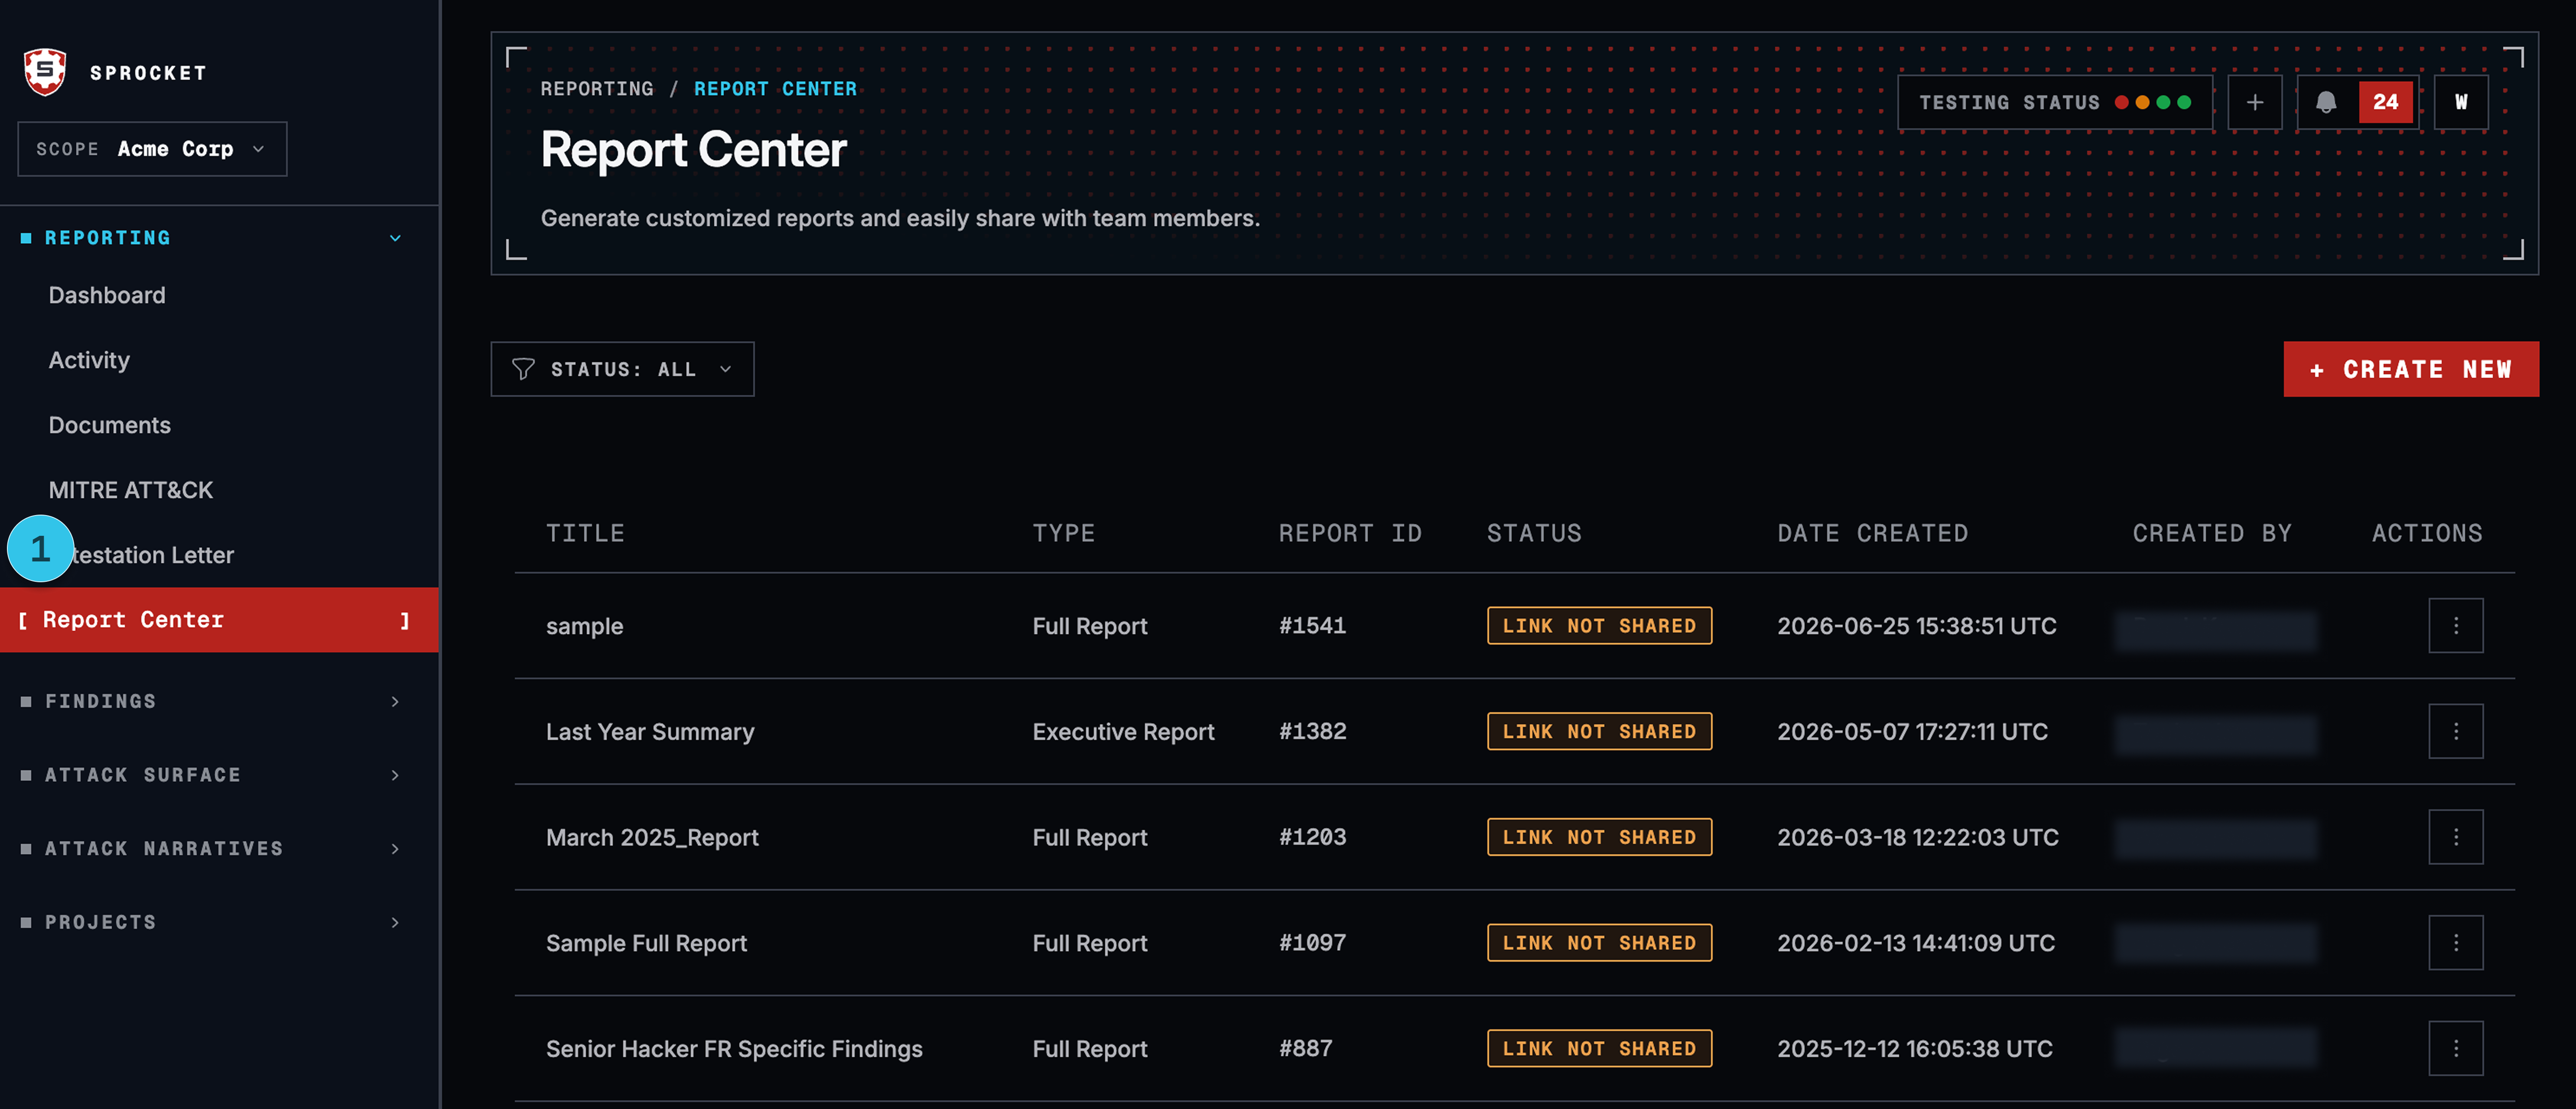The image size is (2576, 1109).
Task: Open the Scope Acme Corp dropdown
Action: tap(152, 149)
